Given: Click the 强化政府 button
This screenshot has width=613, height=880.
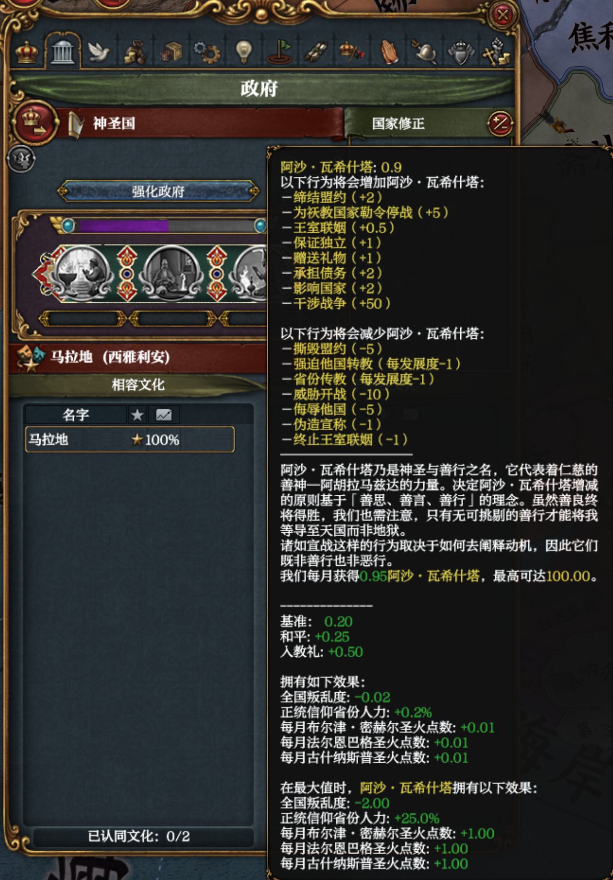Looking at the screenshot, I should point(158,192).
